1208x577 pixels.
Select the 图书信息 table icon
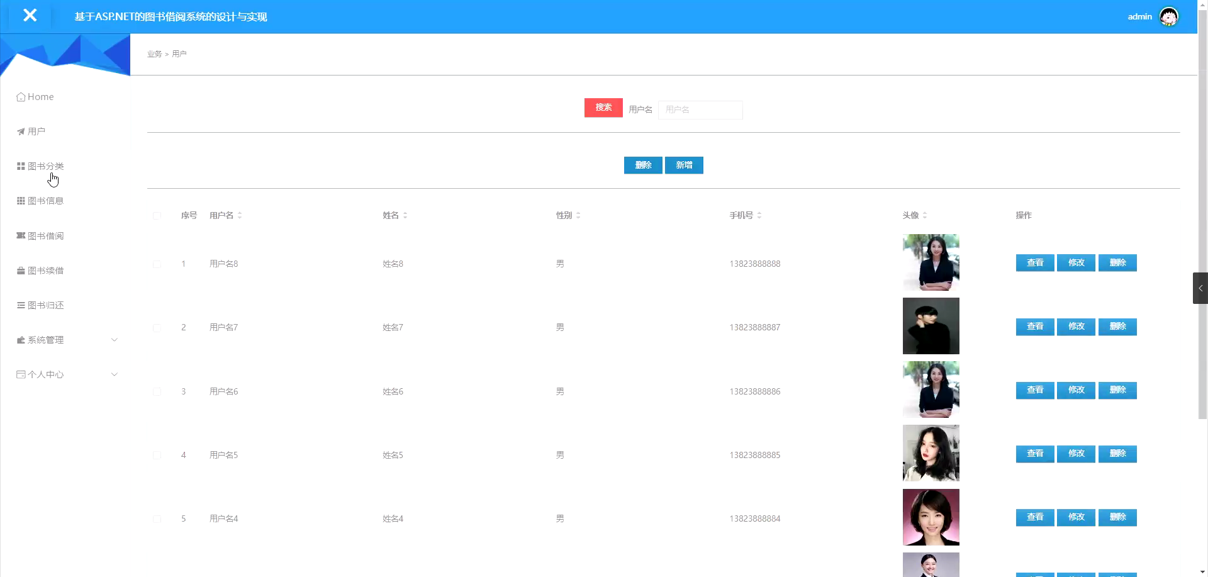click(20, 200)
